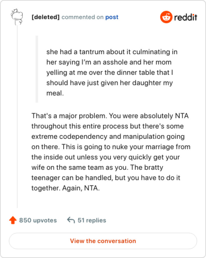Open the original post link
The image size is (206, 258).
coord(112,17)
